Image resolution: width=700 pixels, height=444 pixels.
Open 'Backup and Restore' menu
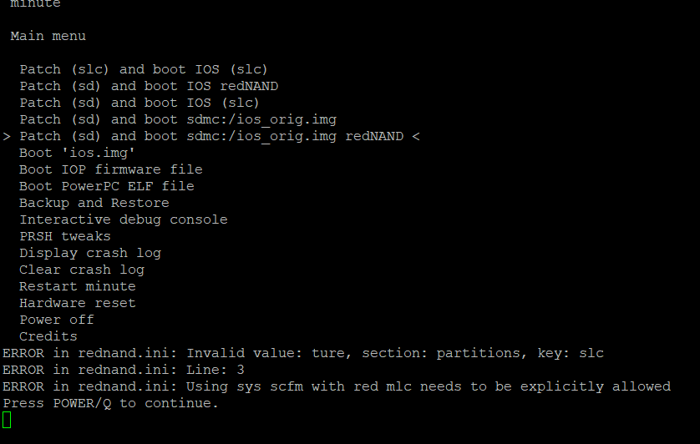pos(94,203)
